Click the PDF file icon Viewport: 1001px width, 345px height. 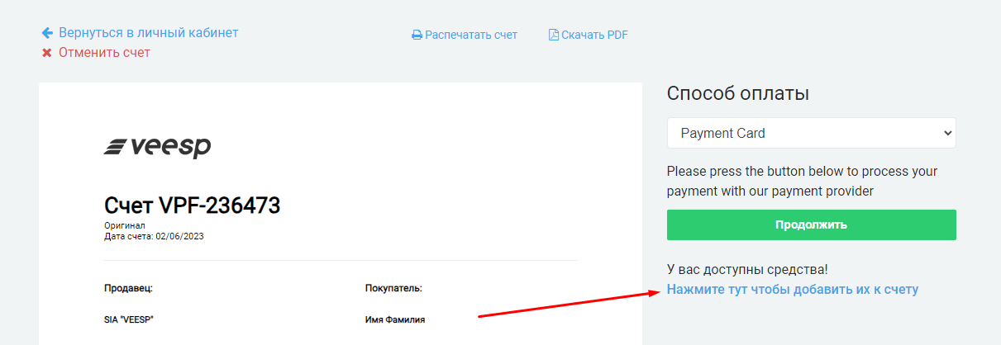pos(554,35)
